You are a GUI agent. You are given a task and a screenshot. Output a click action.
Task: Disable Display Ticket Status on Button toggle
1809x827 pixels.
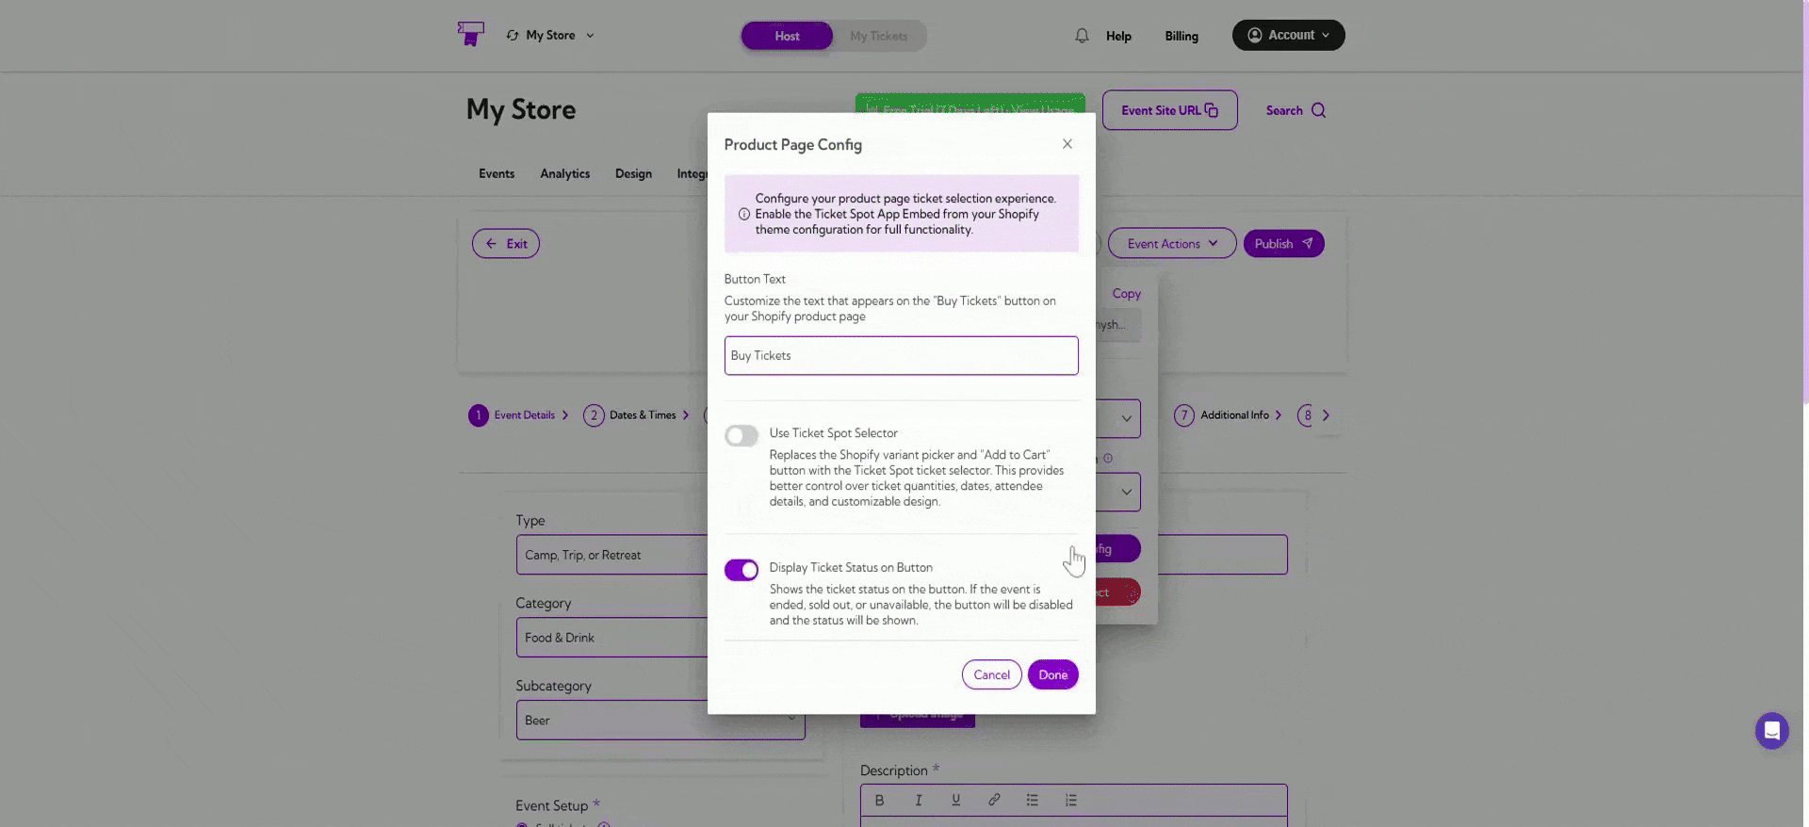(742, 570)
